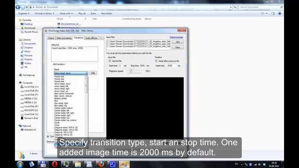Click the Start time input field
The width and height of the screenshot is (299, 168).
[x=121, y=65]
